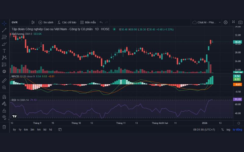Viewport: 244px width, 152px height.
Task: Select the trend line drawing tool
Action: (4, 30)
